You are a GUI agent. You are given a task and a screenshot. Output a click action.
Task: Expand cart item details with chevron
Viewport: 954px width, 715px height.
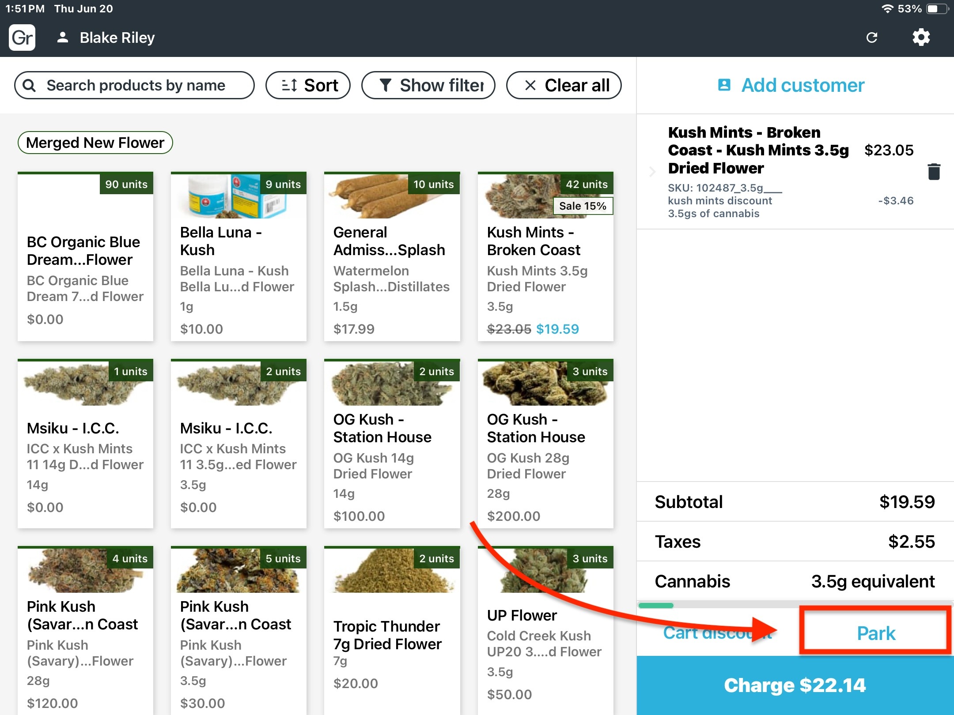pos(652,172)
